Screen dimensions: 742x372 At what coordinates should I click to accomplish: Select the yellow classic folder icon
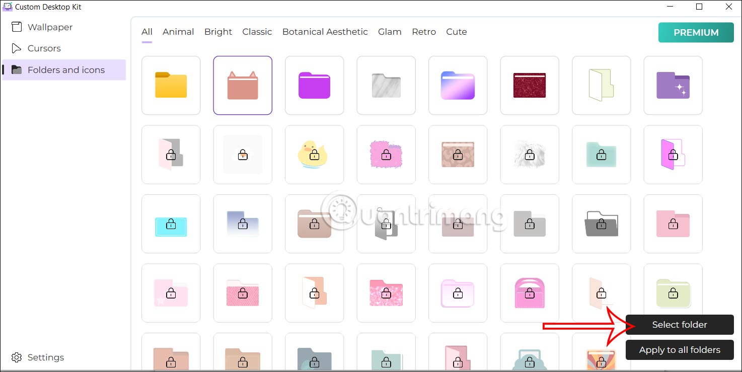[x=171, y=85]
